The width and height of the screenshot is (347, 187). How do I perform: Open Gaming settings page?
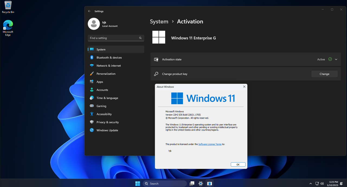[x=116, y=106]
